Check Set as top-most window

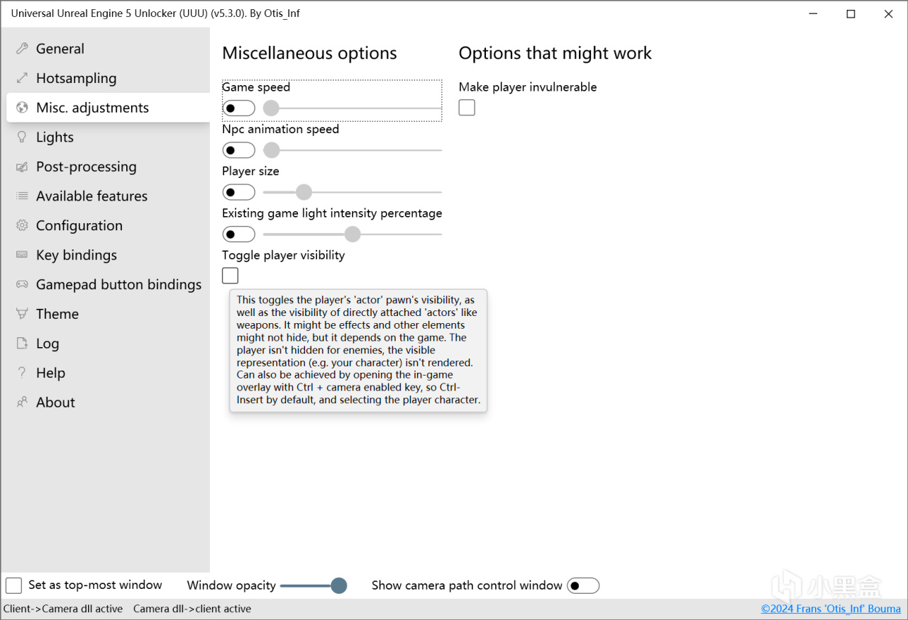tap(13, 585)
